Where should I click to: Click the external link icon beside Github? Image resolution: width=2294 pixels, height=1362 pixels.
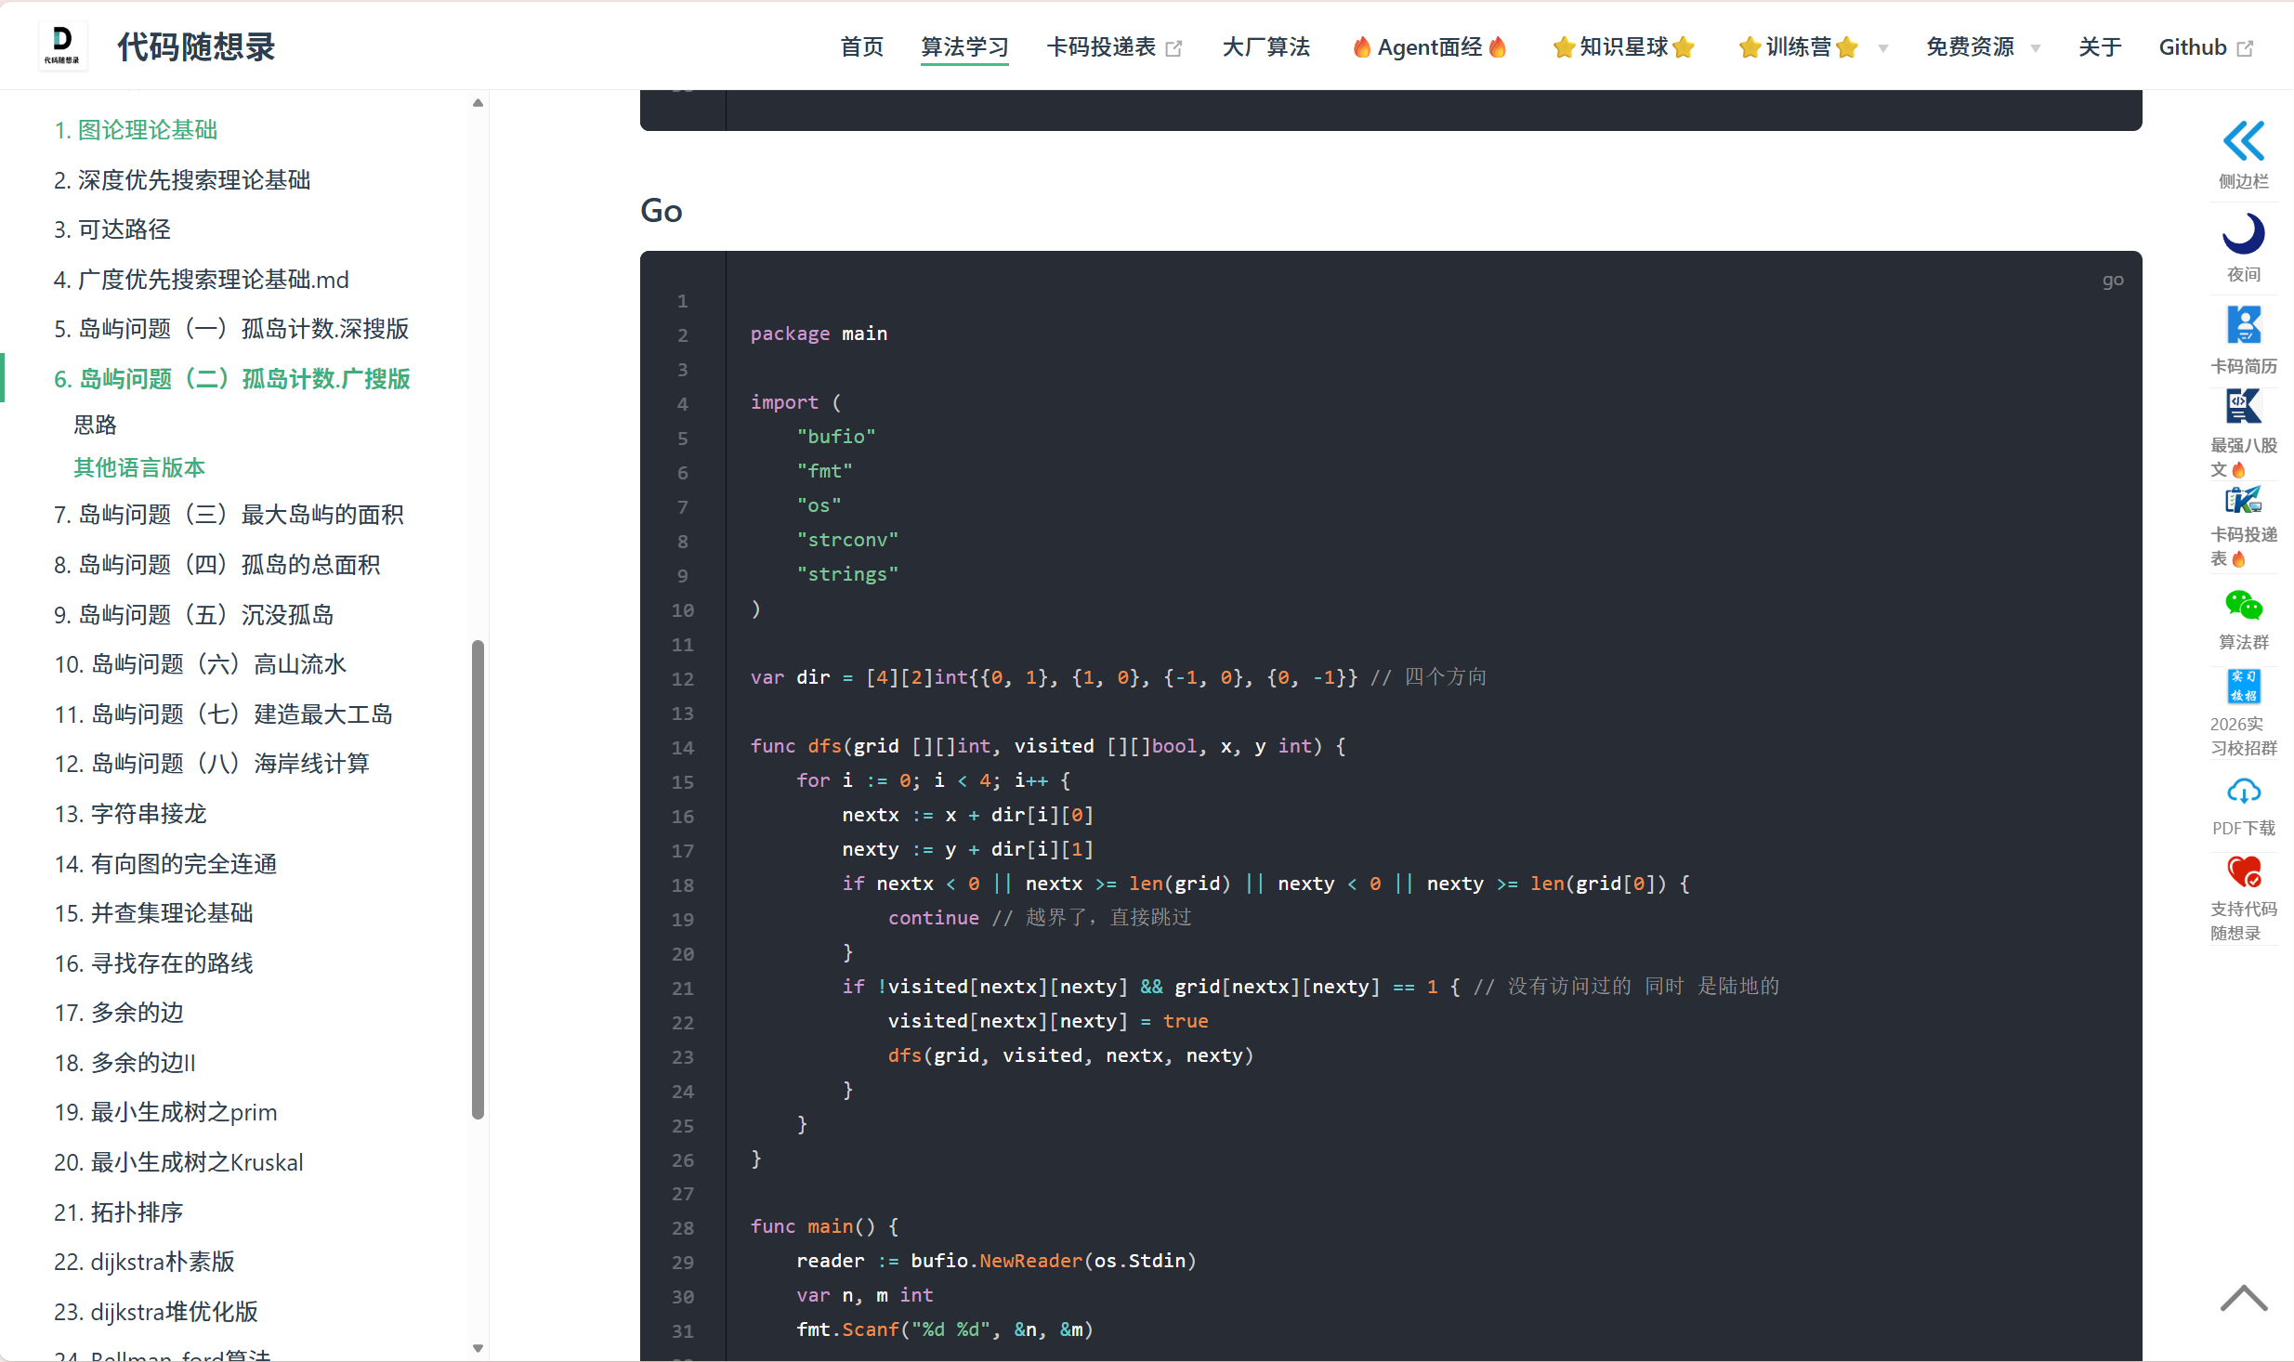click(x=2245, y=48)
